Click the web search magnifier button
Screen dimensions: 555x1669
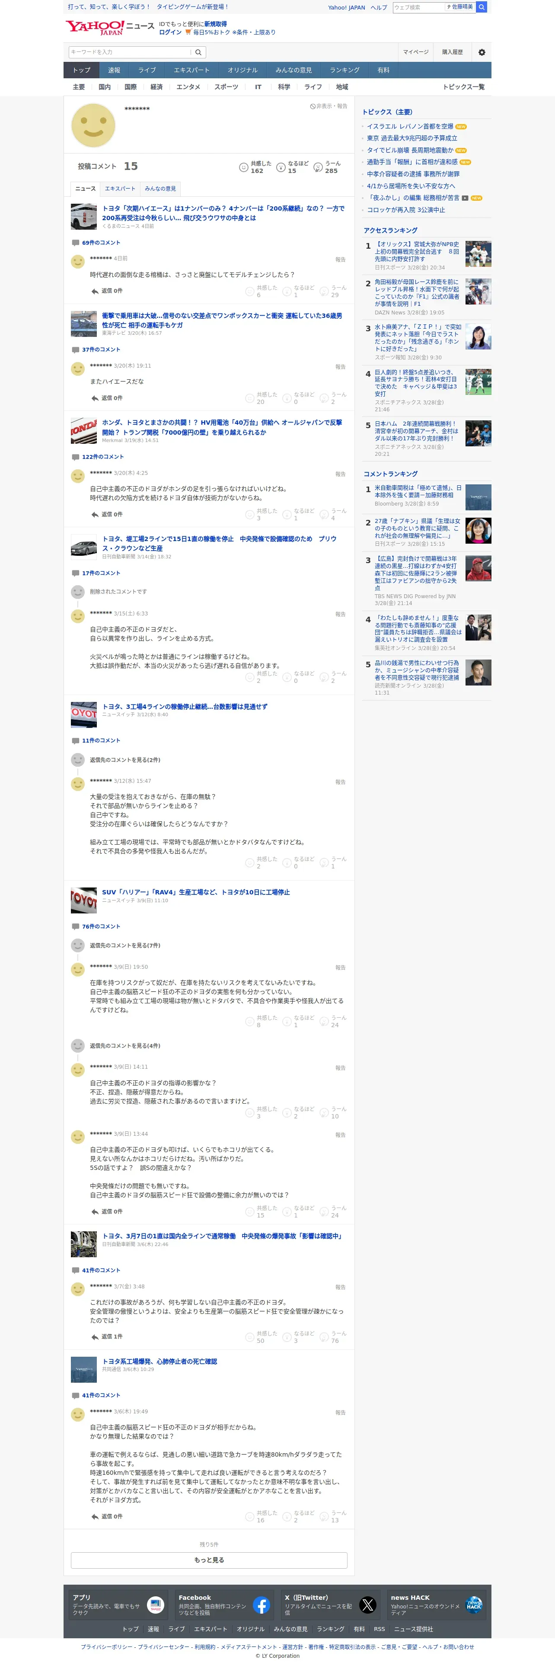coord(481,7)
